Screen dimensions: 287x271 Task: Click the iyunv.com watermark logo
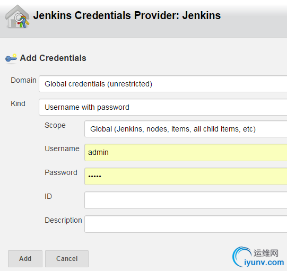tap(258, 257)
